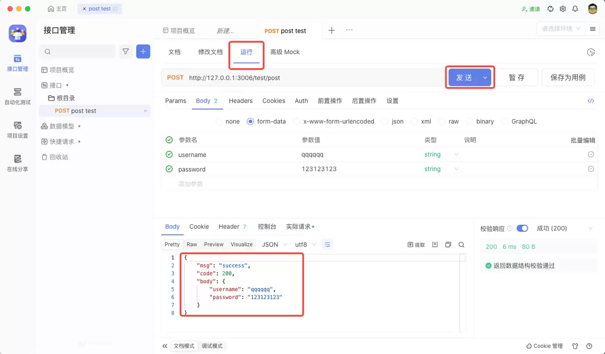Toggle the username parameter checkbox
The image size is (605, 354).
click(169, 154)
